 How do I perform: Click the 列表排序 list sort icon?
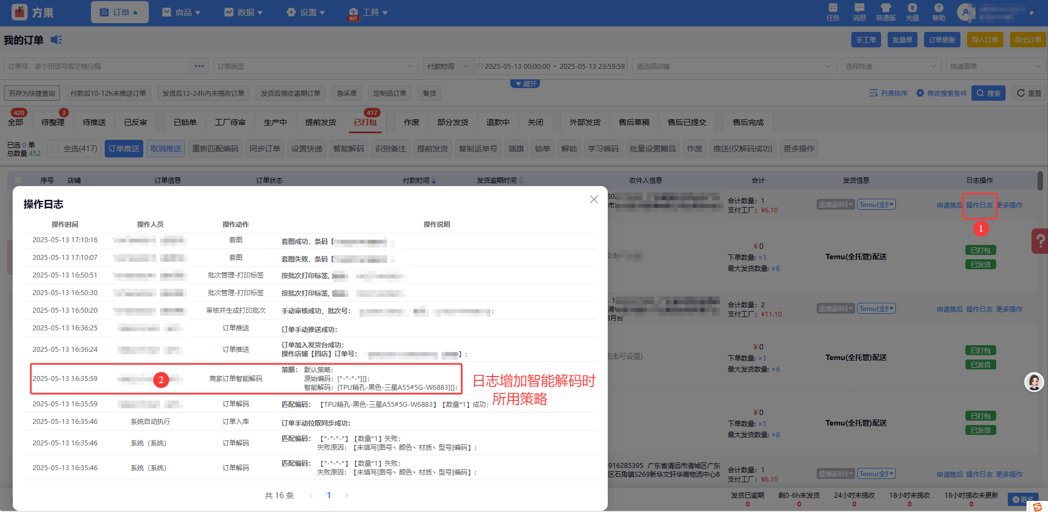tap(873, 93)
